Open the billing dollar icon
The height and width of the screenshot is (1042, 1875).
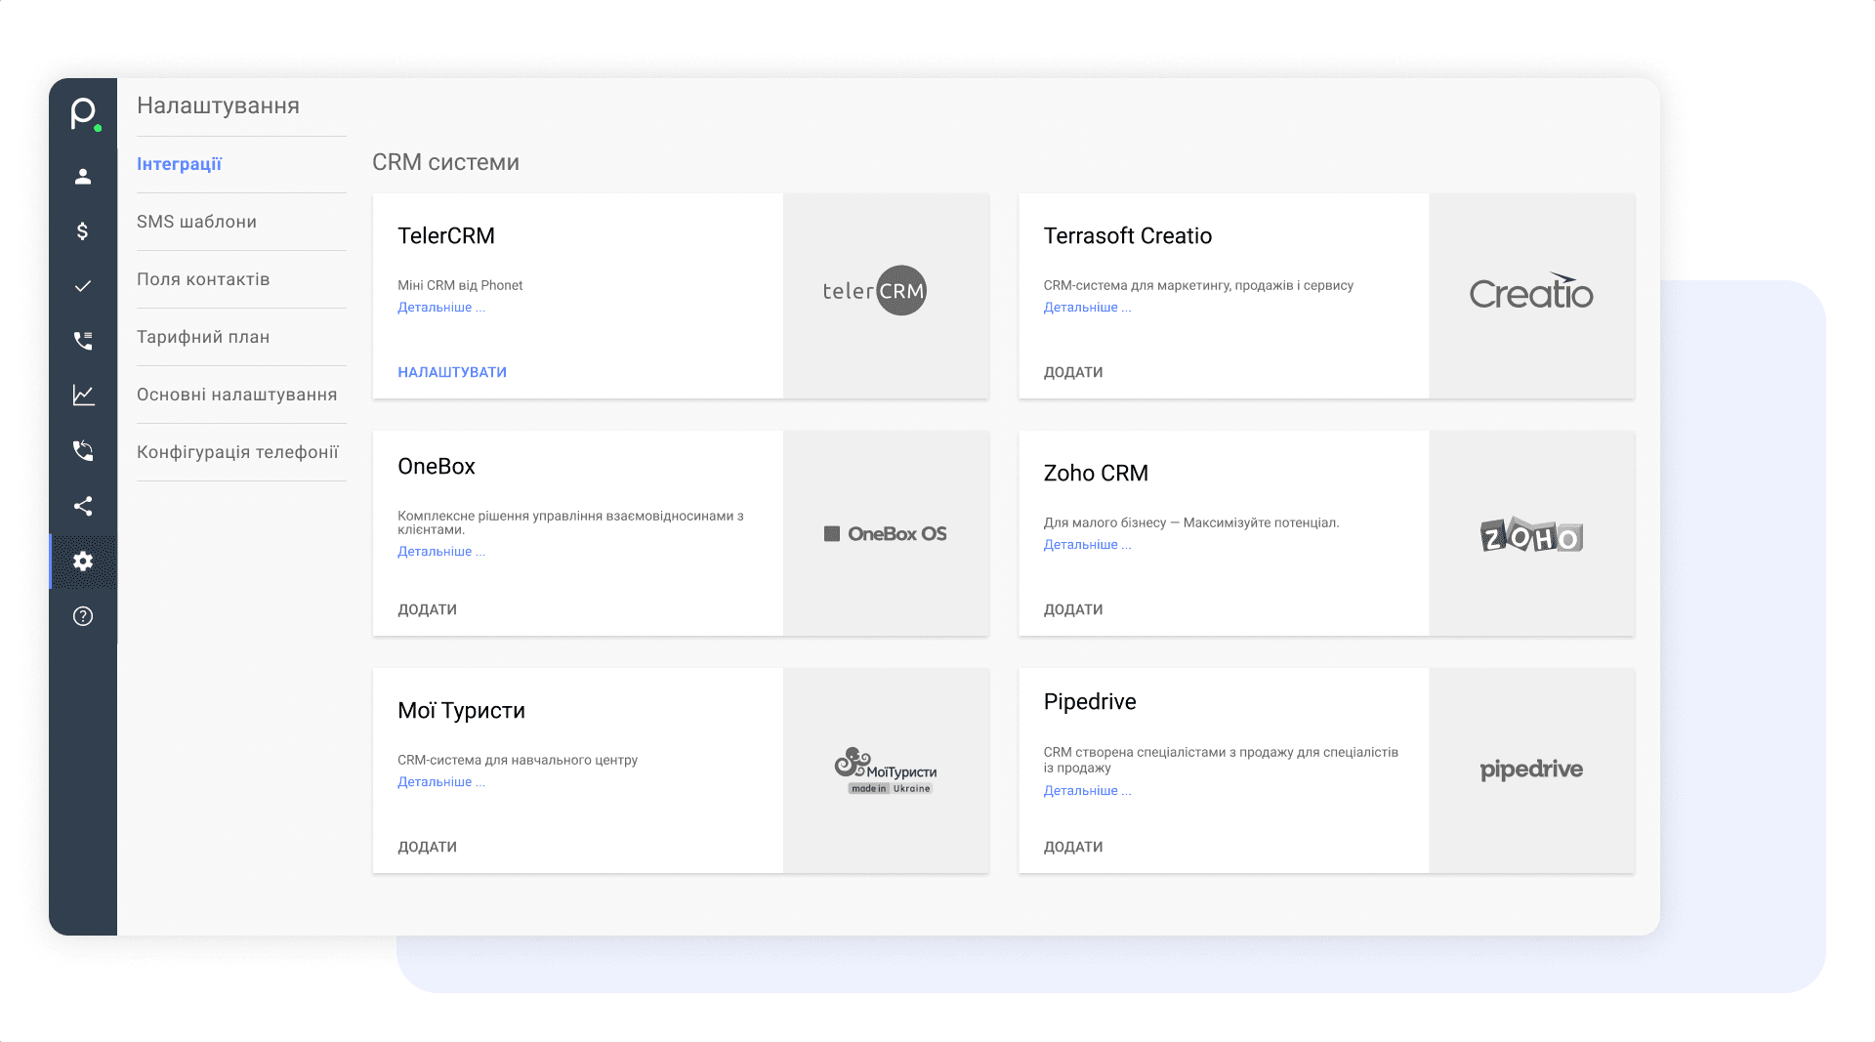pyautogui.click(x=83, y=231)
